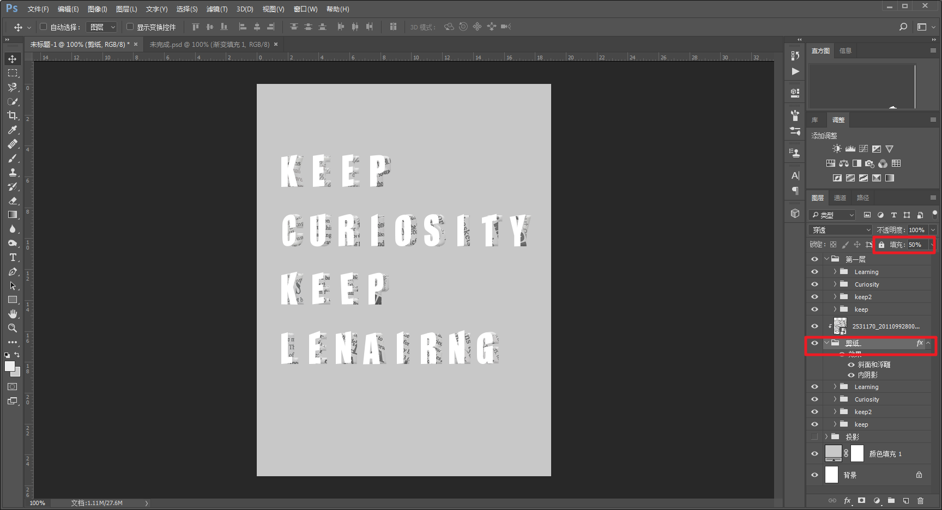Click the 颜色填充 1 color thumbnail
The image size is (942, 510).
[833, 453]
